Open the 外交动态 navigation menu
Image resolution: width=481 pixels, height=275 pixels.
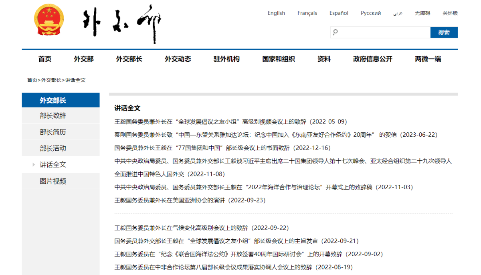(x=178, y=59)
